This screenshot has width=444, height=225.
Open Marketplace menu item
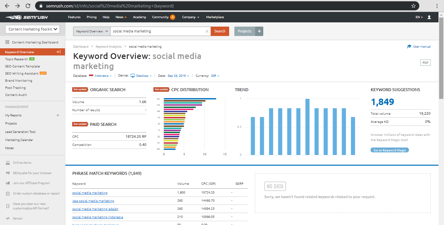[x=215, y=17]
